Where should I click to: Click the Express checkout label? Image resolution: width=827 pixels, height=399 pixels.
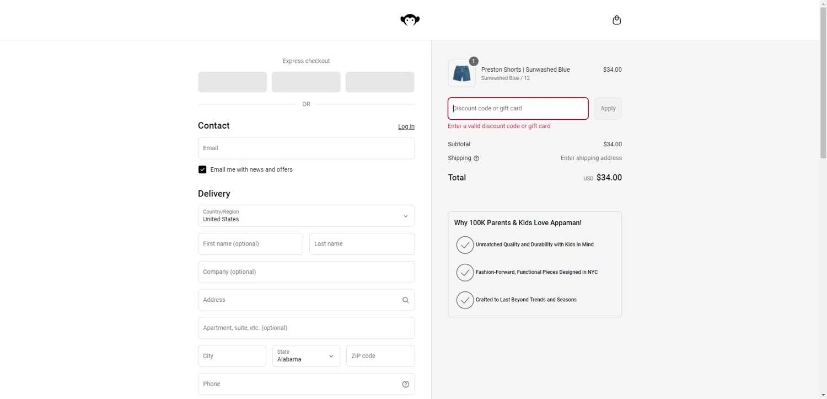[x=306, y=61]
